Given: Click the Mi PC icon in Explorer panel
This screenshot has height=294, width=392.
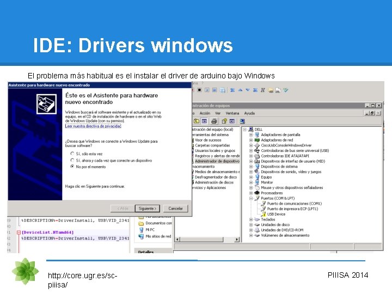Looking at the screenshot, I should point(141,230).
